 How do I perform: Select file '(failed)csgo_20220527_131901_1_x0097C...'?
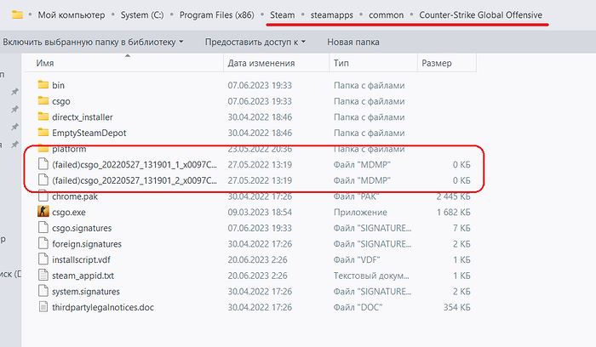click(x=135, y=165)
